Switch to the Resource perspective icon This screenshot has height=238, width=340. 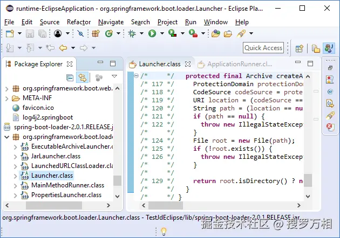pyautogui.click(x=316, y=48)
